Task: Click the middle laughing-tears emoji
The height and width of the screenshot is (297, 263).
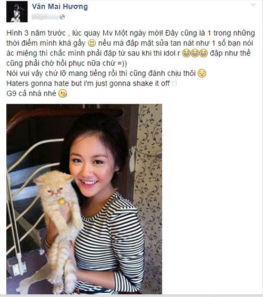Action: [x=195, y=53]
